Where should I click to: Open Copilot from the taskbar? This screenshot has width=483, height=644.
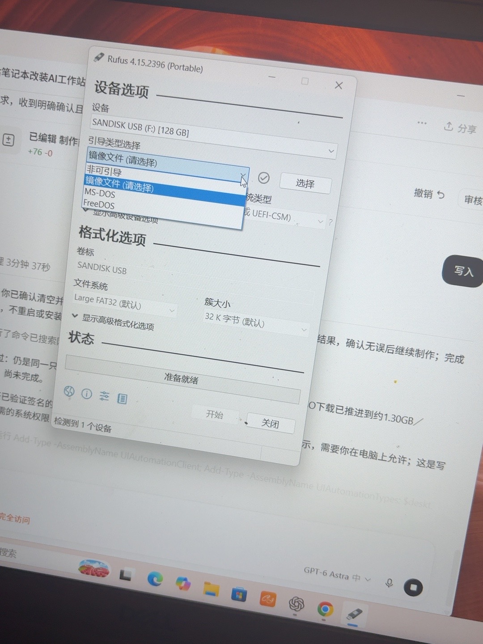tap(183, 584)
